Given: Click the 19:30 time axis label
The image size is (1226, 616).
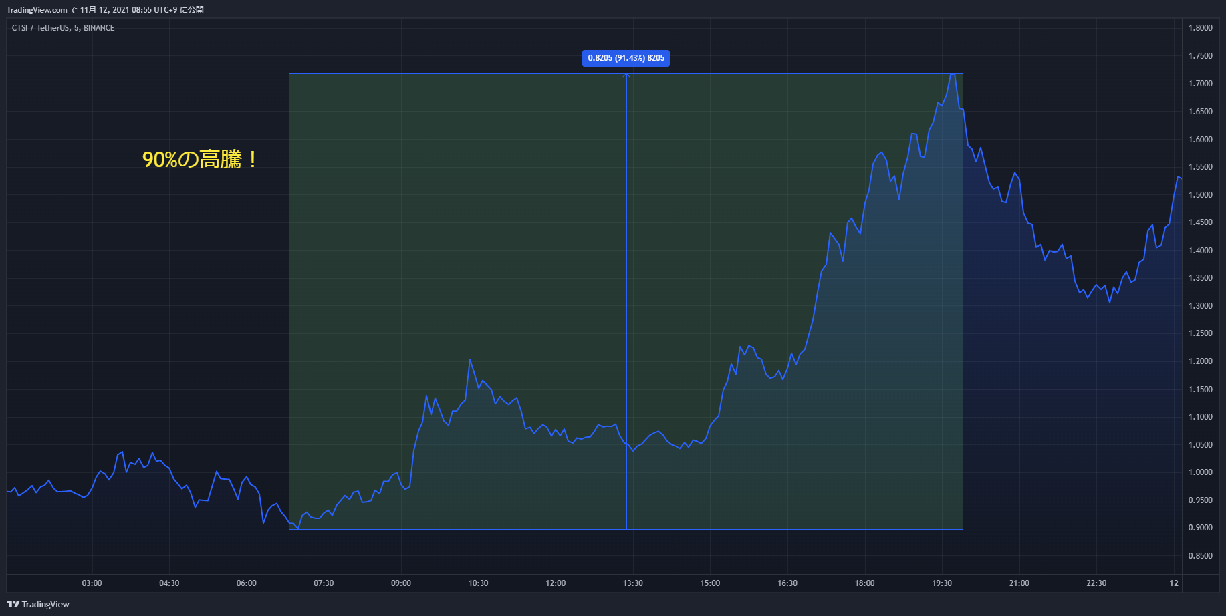Looking at the screenshot, I should click(942, 583).
